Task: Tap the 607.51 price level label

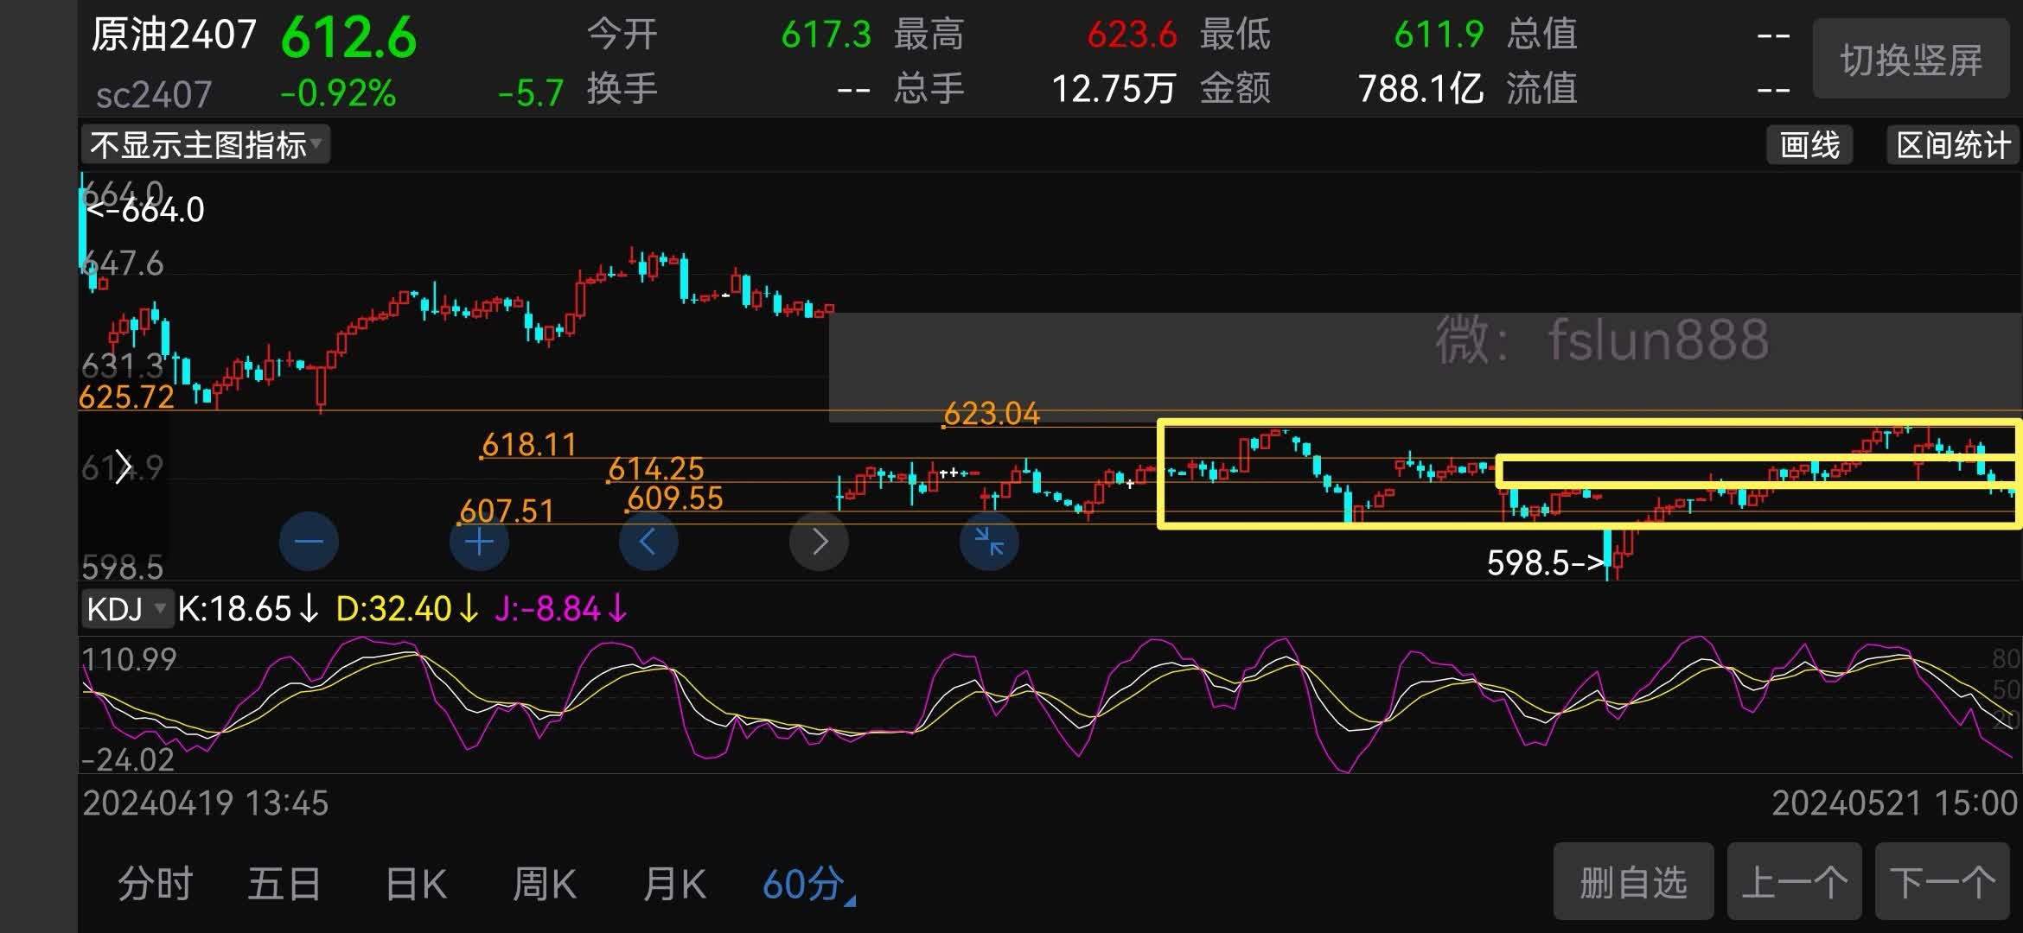Action: click(x=507, y=511)
